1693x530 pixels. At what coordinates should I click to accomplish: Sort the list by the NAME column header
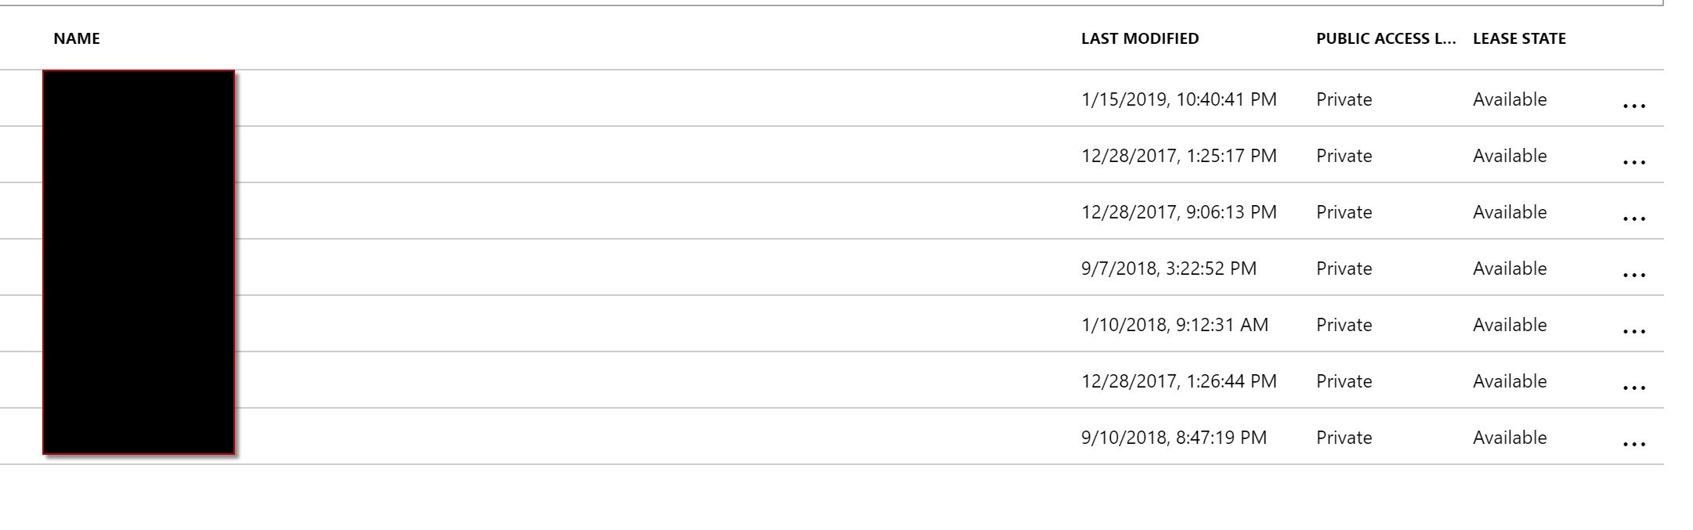pos(77,38)
